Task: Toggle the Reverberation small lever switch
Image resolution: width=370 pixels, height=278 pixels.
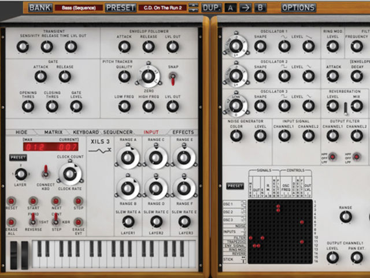Action: 346,108
